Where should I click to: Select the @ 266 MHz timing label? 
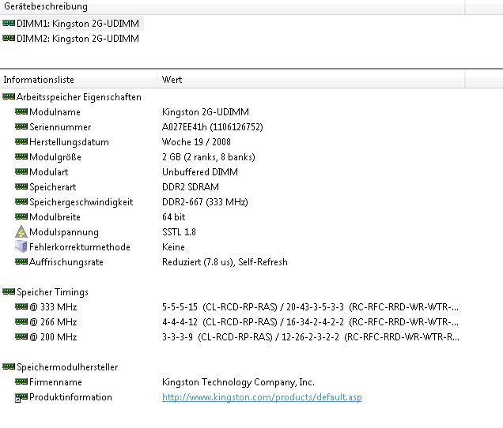pos(53,322)
